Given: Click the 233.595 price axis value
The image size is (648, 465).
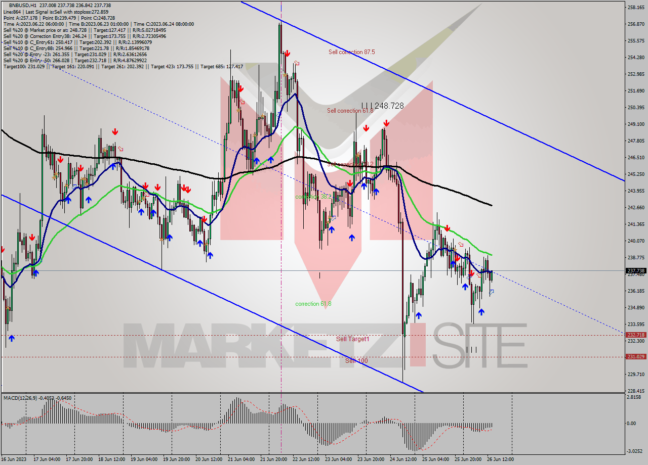Looking at the screenshot, I should (x=636, y=324).
